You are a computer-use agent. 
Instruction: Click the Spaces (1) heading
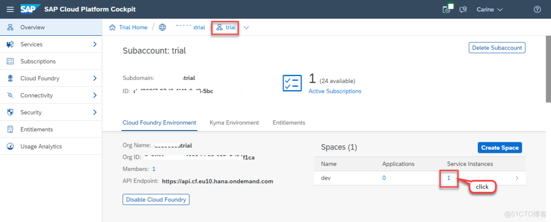(339, 147)
